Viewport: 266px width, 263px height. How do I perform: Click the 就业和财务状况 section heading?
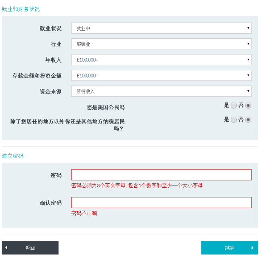(x=21, y=9)
